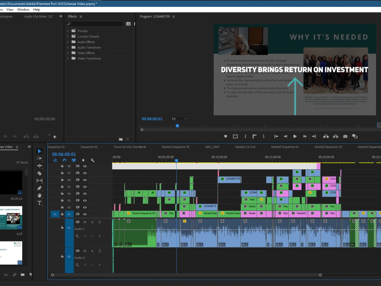Click the Lift button
Viewport: 381px width, 286px height.
click(326, 137)
